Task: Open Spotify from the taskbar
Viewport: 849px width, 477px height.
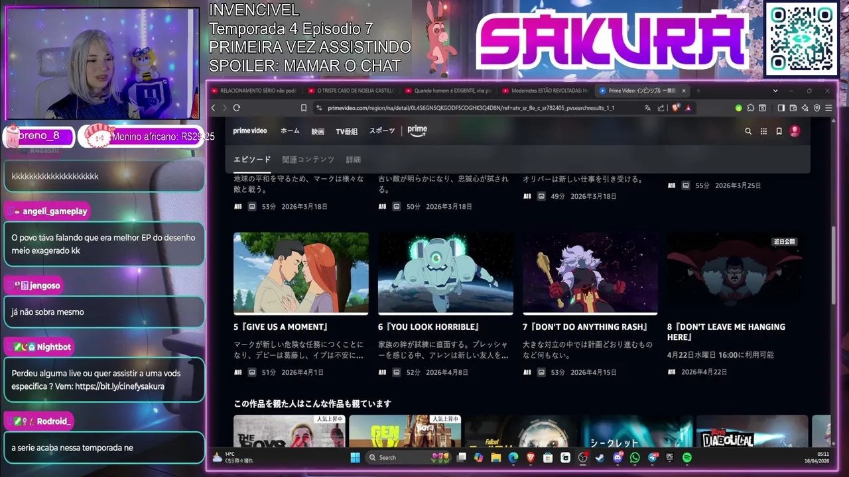Action: [687, 457]
